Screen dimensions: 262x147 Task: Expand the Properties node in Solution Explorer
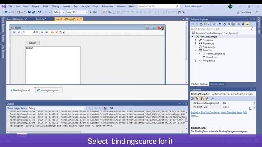196,40
